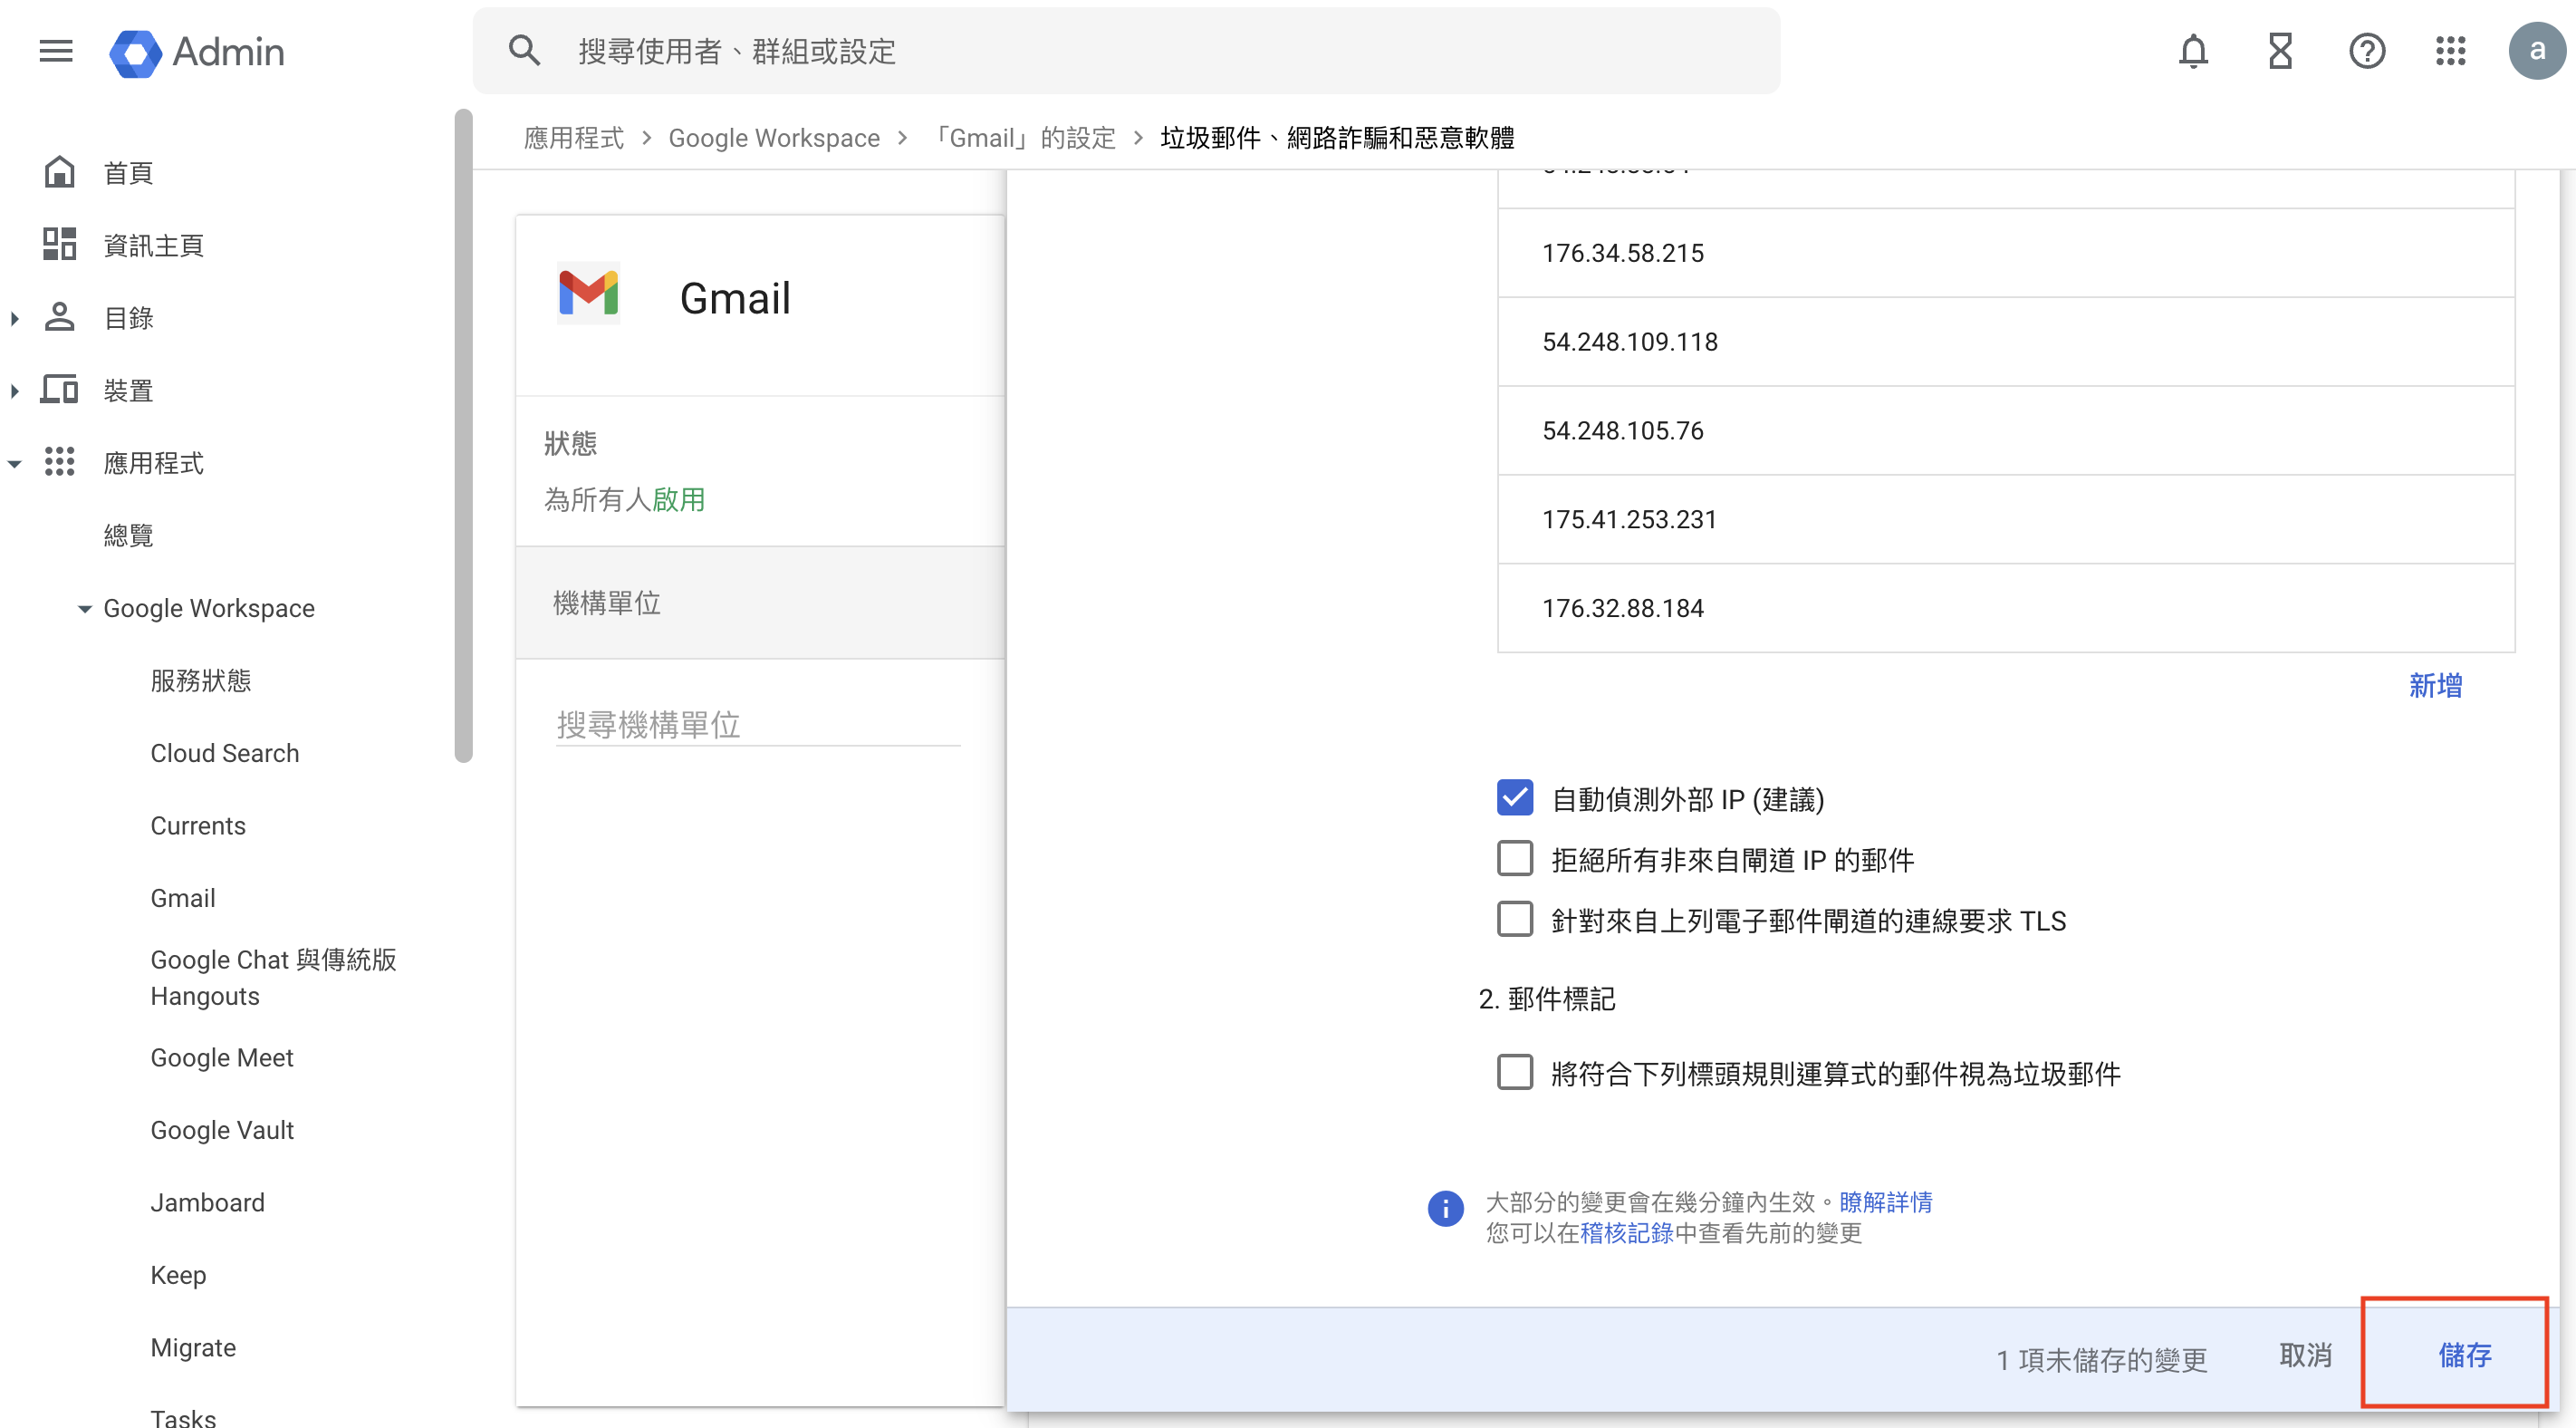The image size is (2576, 1428).
Task: Open the tasks hourglass icon
Action: 2280,51
